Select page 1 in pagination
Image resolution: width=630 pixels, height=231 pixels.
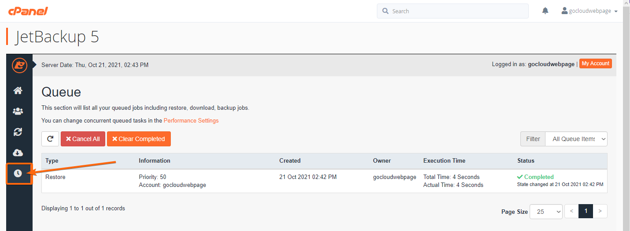(586, 211)
